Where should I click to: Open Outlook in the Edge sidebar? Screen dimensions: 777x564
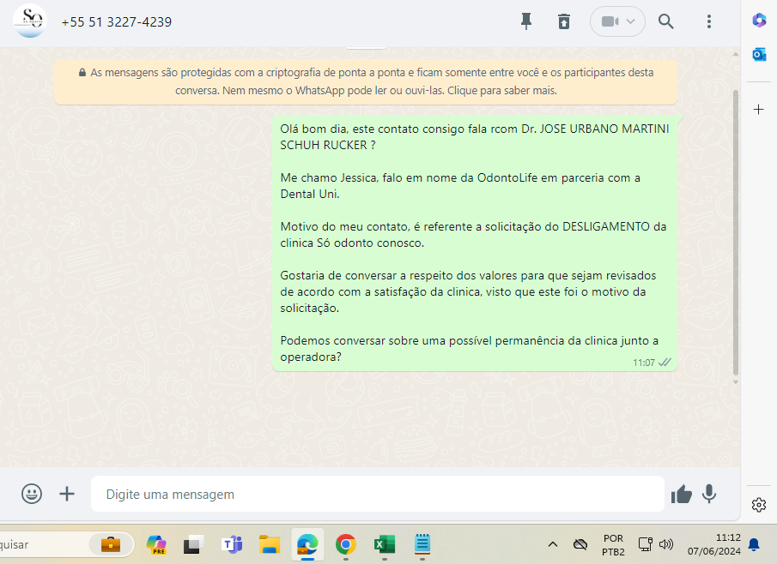click(759, 54)
